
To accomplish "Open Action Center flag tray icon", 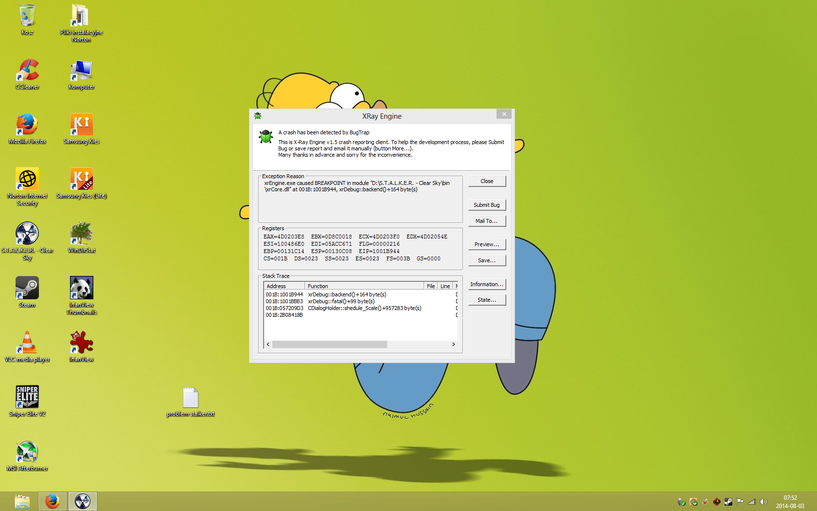I will tap(740, 502).
